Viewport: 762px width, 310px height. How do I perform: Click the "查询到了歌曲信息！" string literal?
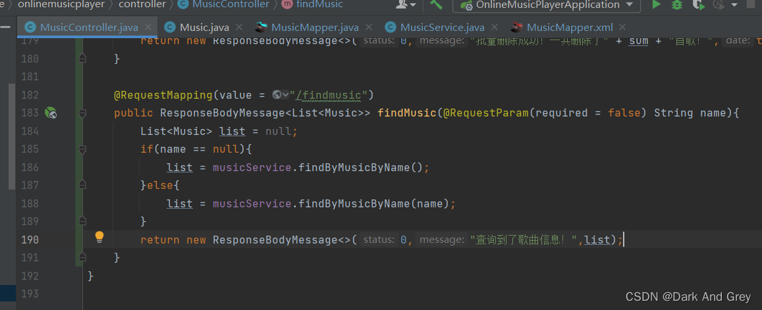(x=524, y=240)
